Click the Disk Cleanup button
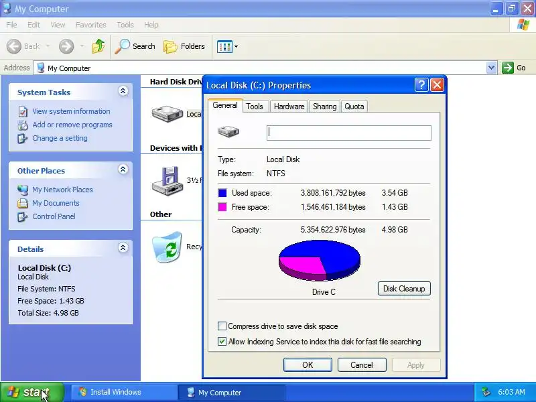The image size is (536, 402). point(404,289)
